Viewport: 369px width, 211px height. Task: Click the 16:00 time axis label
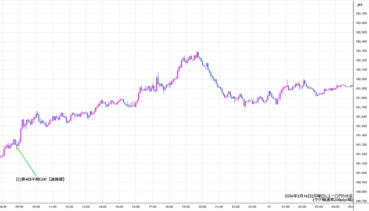pyautogui.click(x=136, y=207)
